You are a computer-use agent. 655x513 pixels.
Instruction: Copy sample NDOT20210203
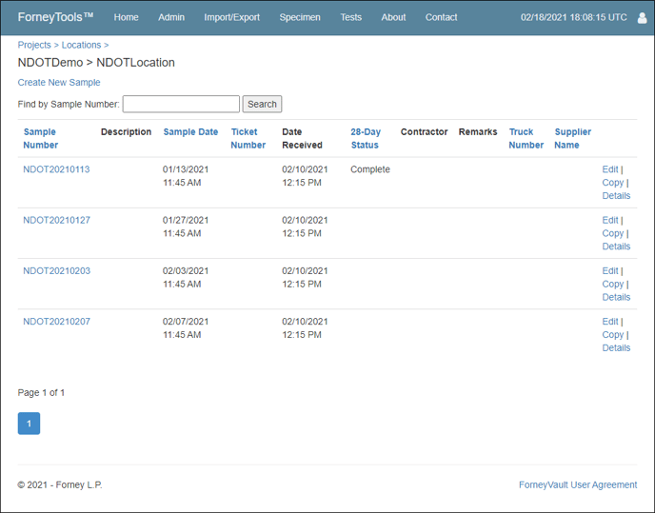point(613,284)
